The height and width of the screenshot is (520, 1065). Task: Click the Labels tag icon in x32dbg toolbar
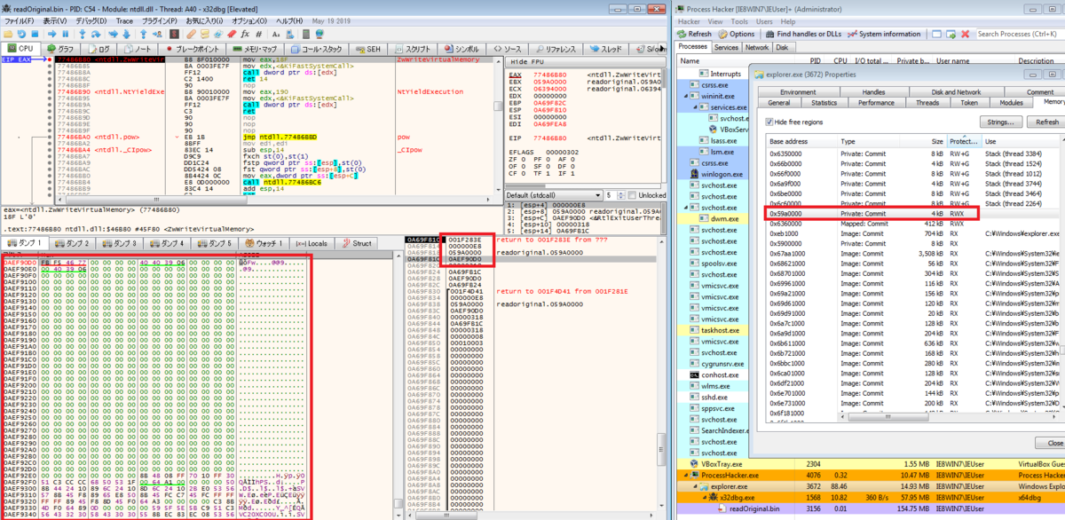click(x=217, y=34)
